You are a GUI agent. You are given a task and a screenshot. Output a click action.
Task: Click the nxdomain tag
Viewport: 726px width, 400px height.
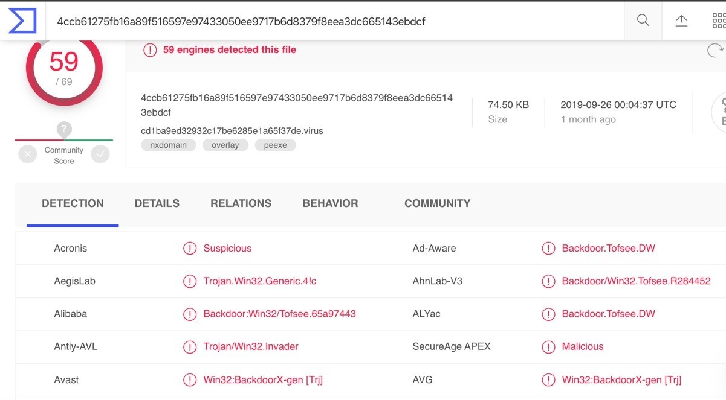[x=168, y=145]
